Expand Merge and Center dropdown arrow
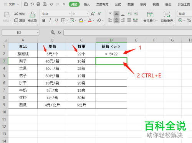 [x=157, y=21]
